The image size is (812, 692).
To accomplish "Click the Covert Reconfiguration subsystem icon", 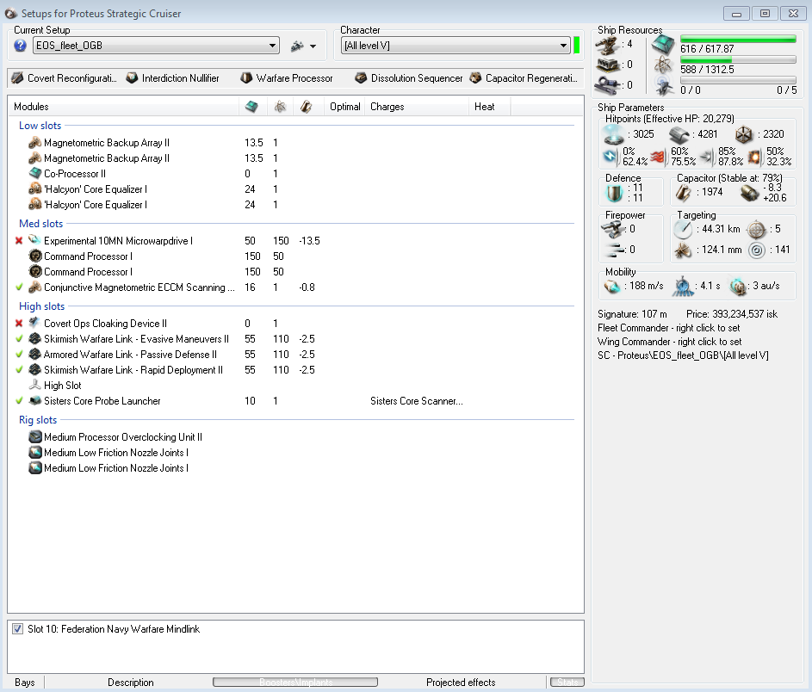I will 17,78.
